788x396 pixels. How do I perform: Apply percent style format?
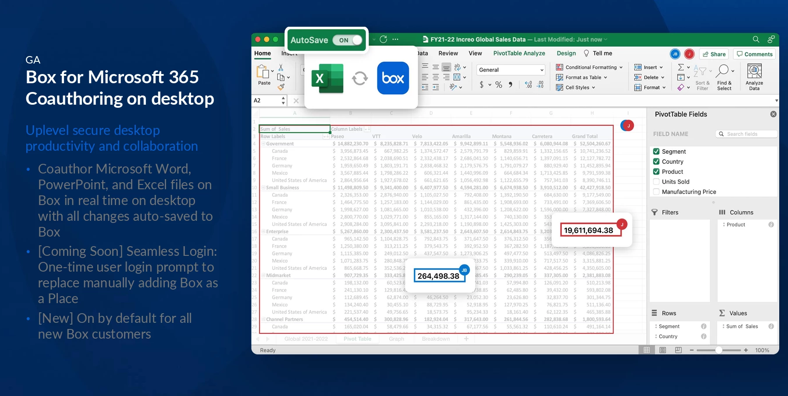[x=499, y=85]
